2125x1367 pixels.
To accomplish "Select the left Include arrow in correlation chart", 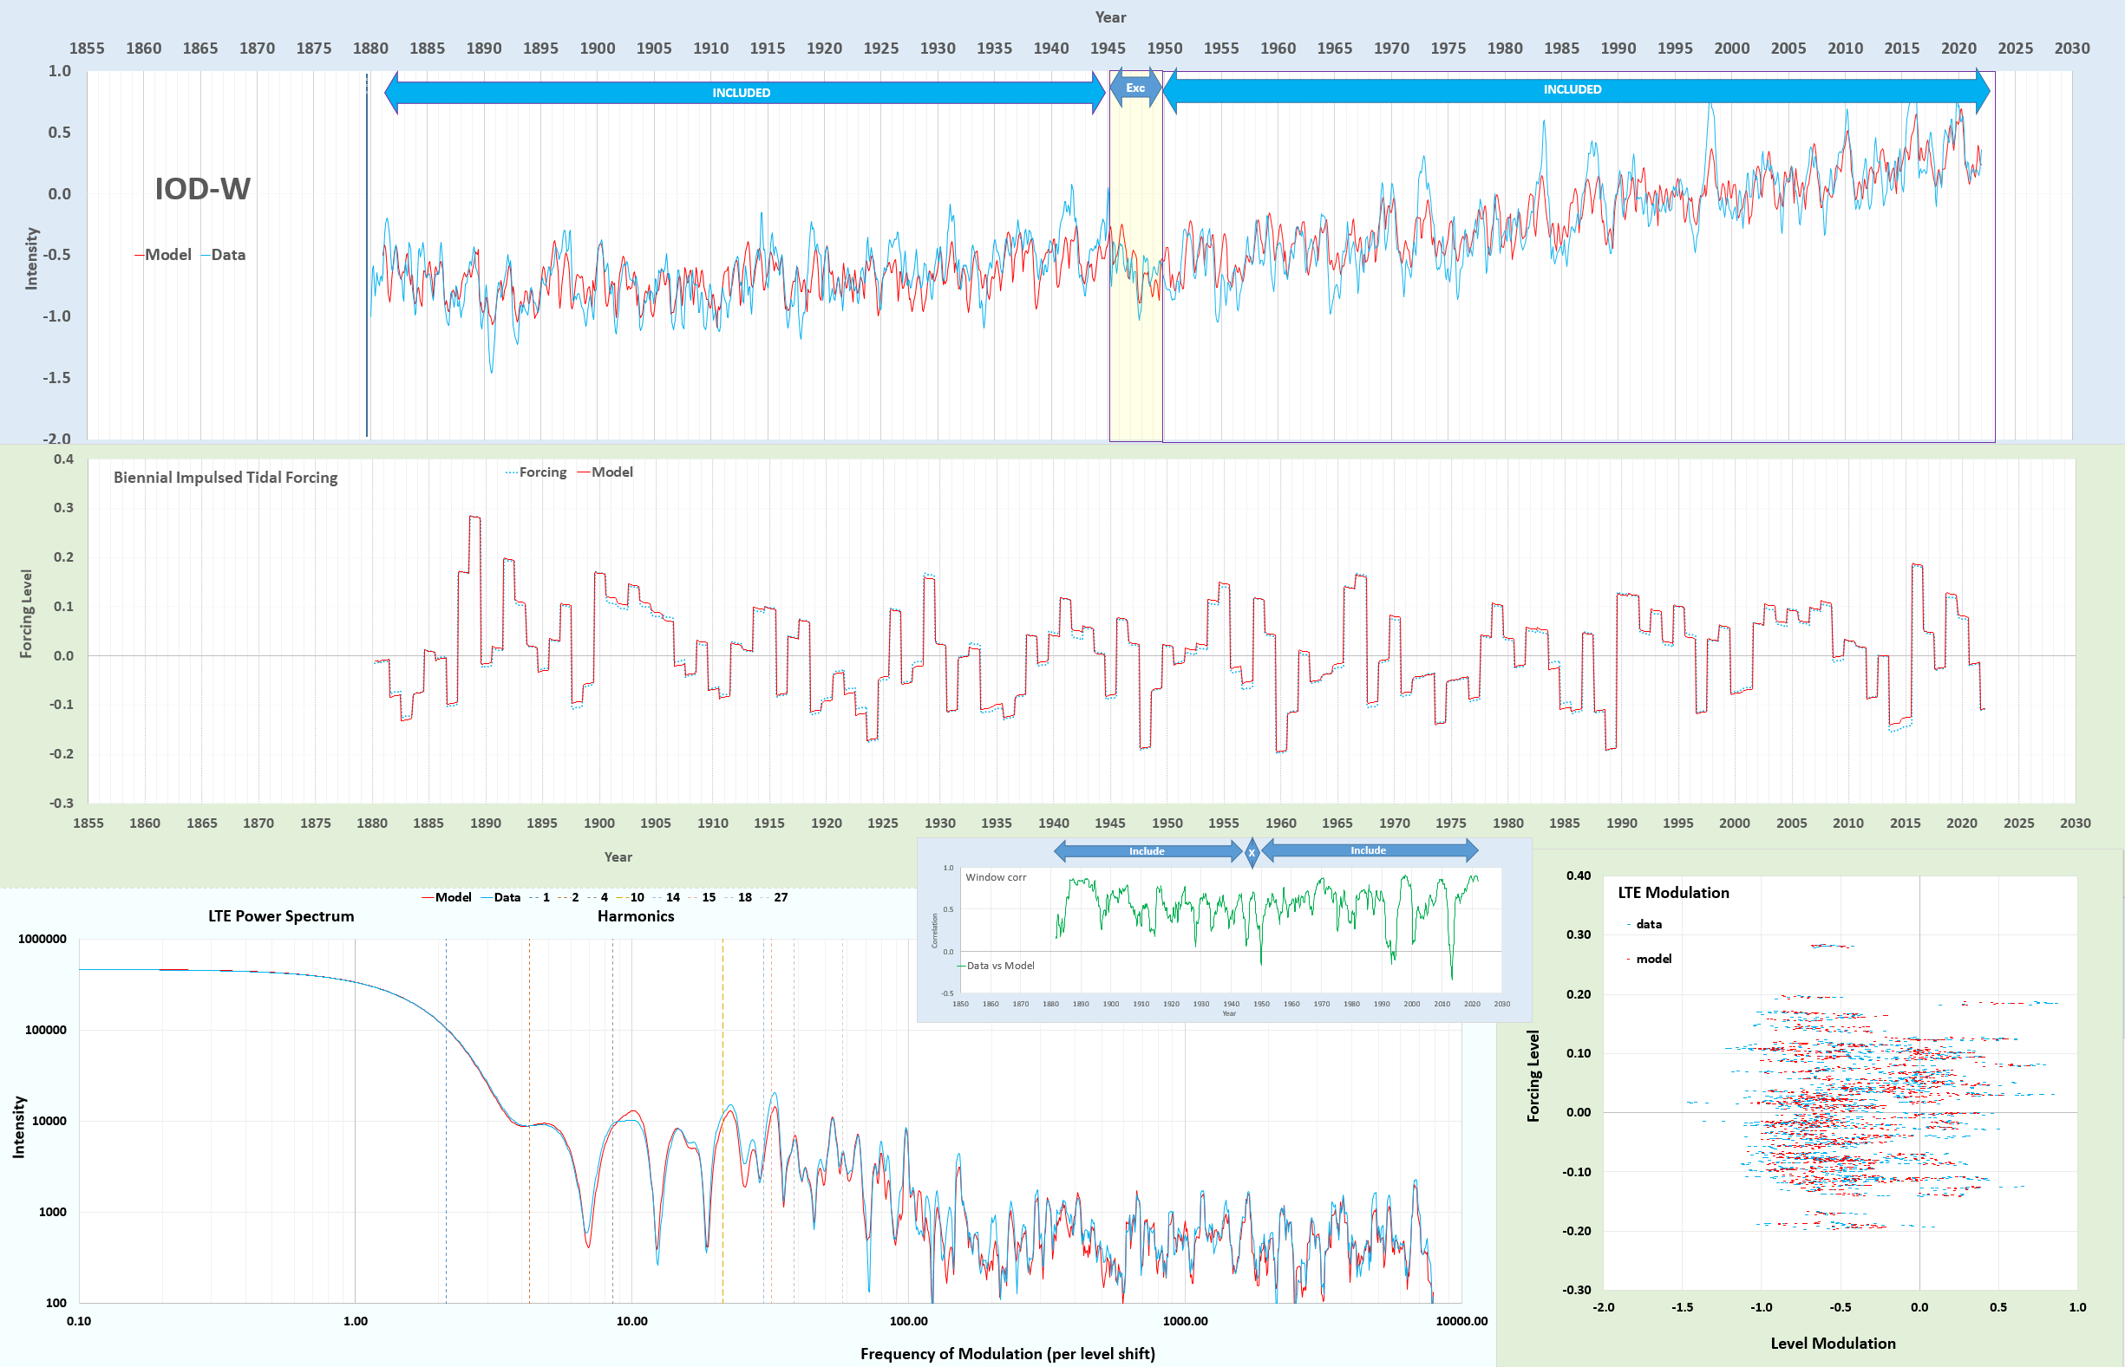I will (1147, 851).
